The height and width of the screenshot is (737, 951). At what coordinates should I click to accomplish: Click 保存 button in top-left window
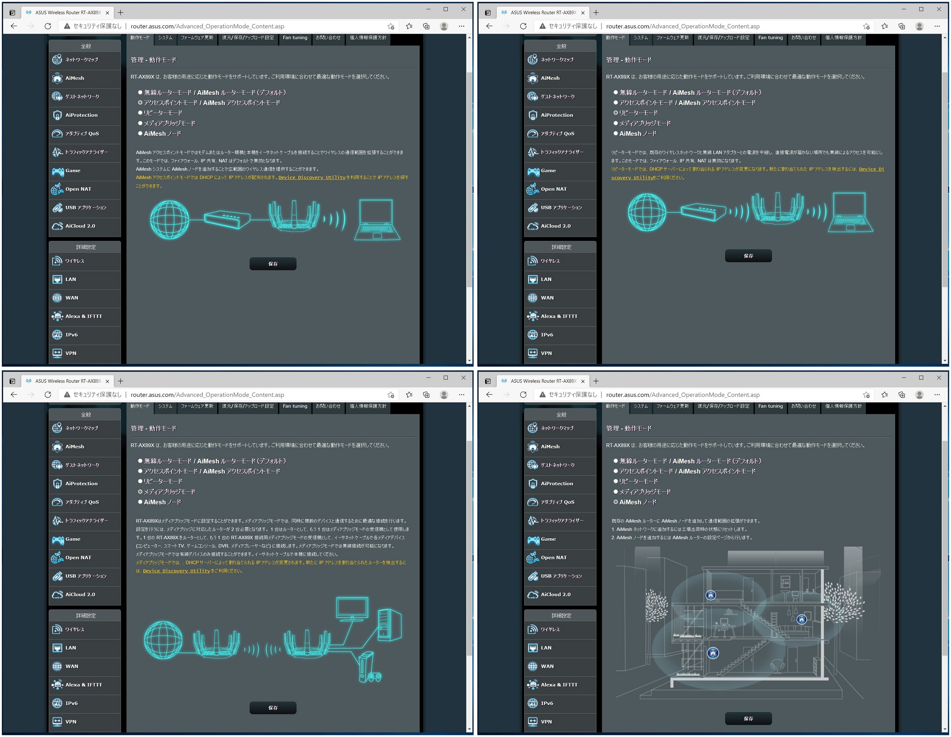click(273, 264)
